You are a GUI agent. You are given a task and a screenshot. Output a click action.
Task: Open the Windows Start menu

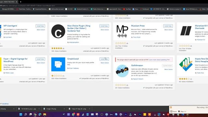click(x=21, y=114)
